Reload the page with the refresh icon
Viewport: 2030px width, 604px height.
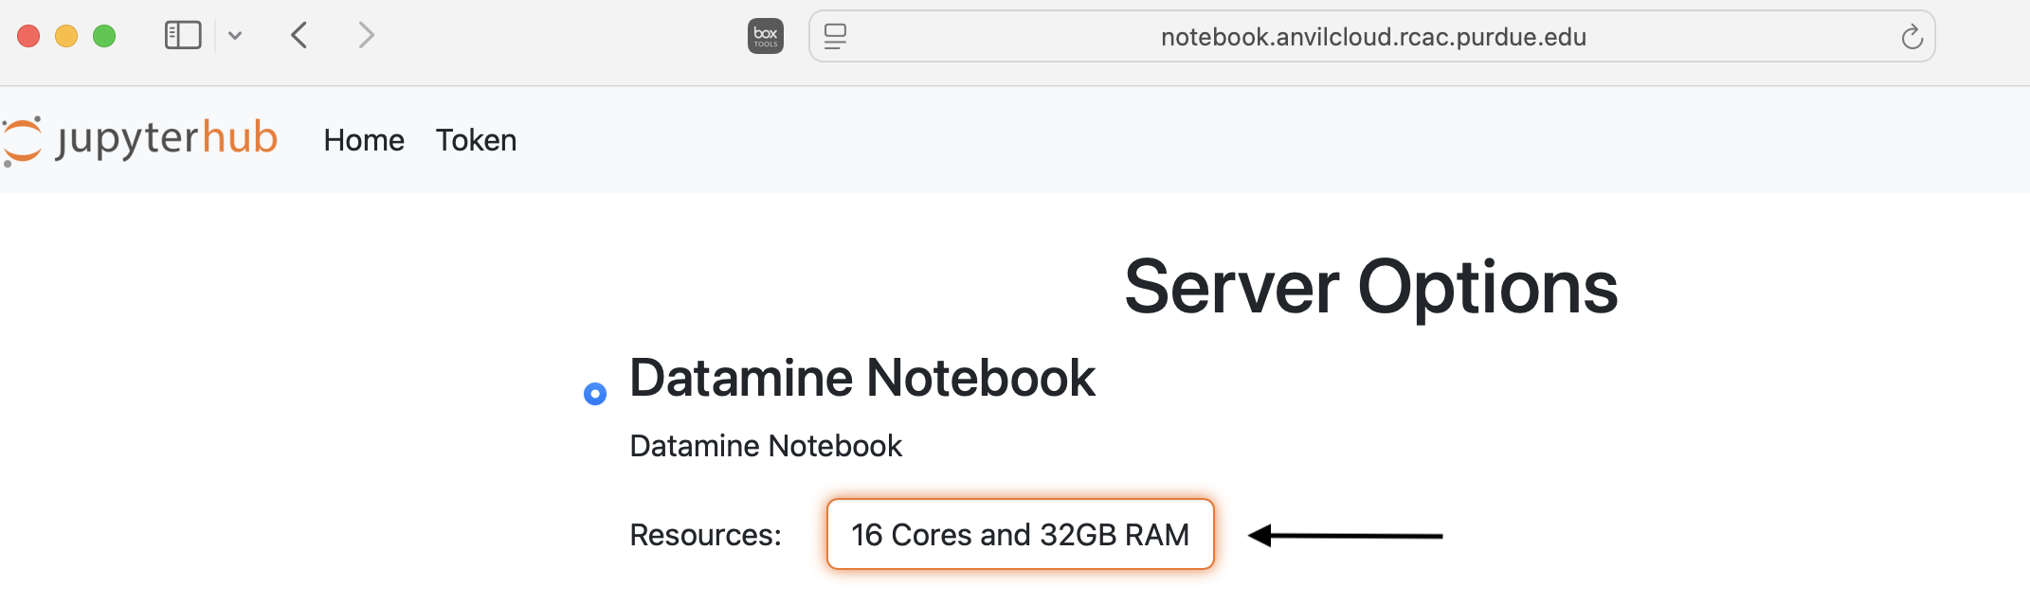coord(1912,36)
